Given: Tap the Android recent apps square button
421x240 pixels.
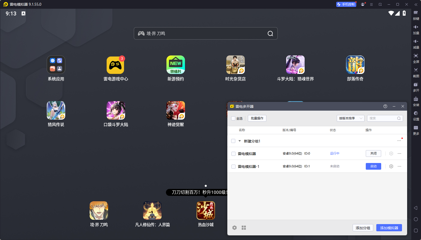Looking at the screenshot, I should click(416, 231).
